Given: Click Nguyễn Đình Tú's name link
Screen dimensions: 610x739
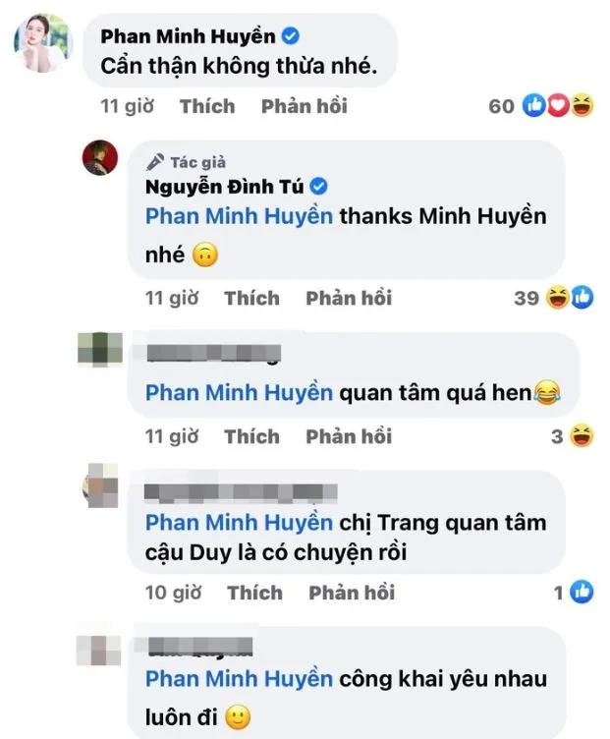Looking at the screenshot, I should [225, 187].
